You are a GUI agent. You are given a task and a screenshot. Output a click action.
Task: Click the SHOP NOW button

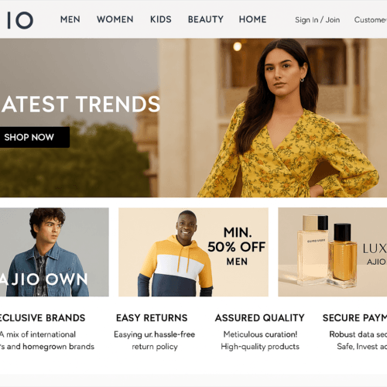click(35, 137)
